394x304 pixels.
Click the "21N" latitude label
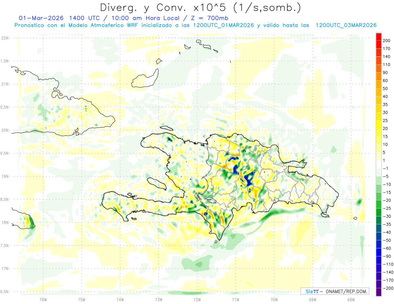click(x=5, y=84)
